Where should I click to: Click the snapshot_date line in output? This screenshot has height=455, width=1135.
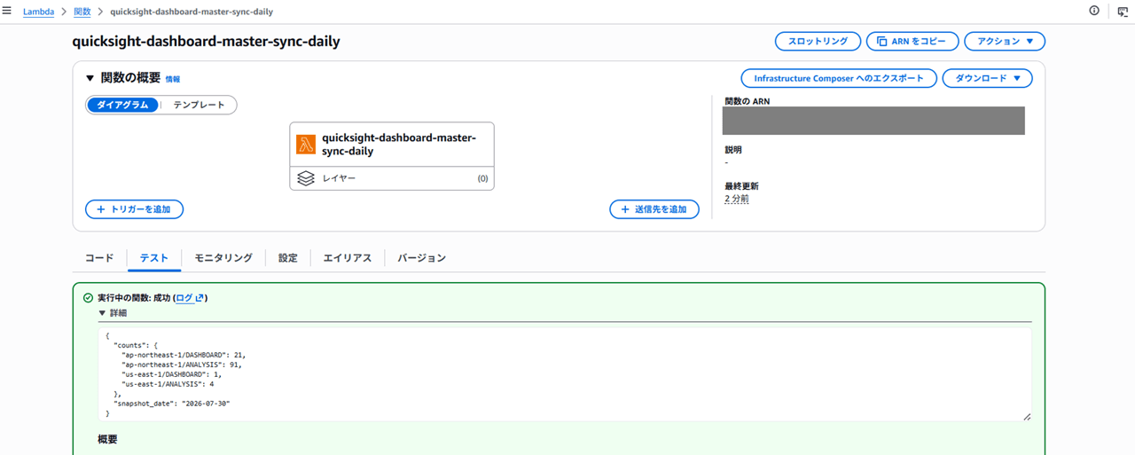coord(173,404)
